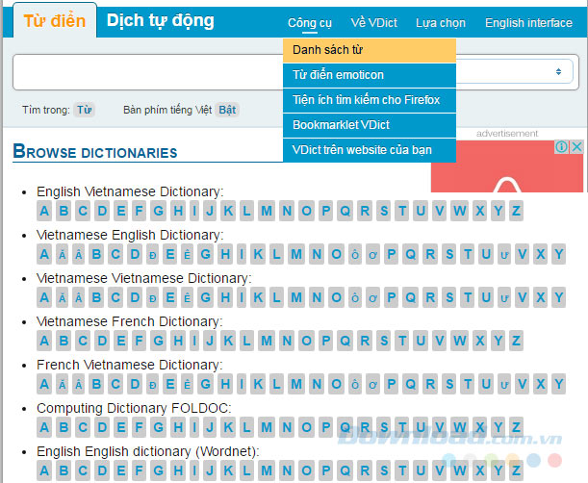The height and width of the screenshot is (483, 588).
Task: Browse letter T in Vietnamese Vietnamese Dictionary
Action: 468,297
